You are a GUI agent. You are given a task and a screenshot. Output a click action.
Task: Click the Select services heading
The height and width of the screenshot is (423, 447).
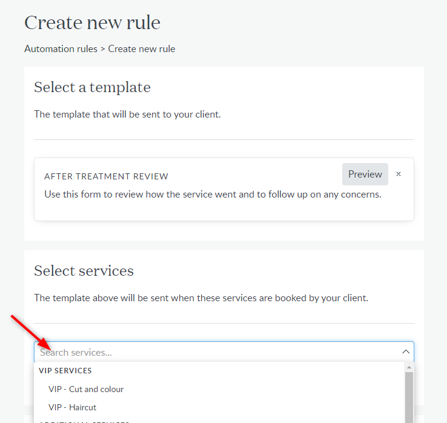point(84,271)
